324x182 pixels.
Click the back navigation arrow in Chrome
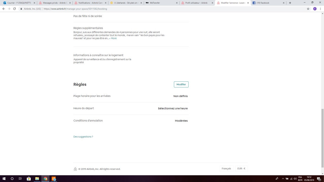pos(3,9)
